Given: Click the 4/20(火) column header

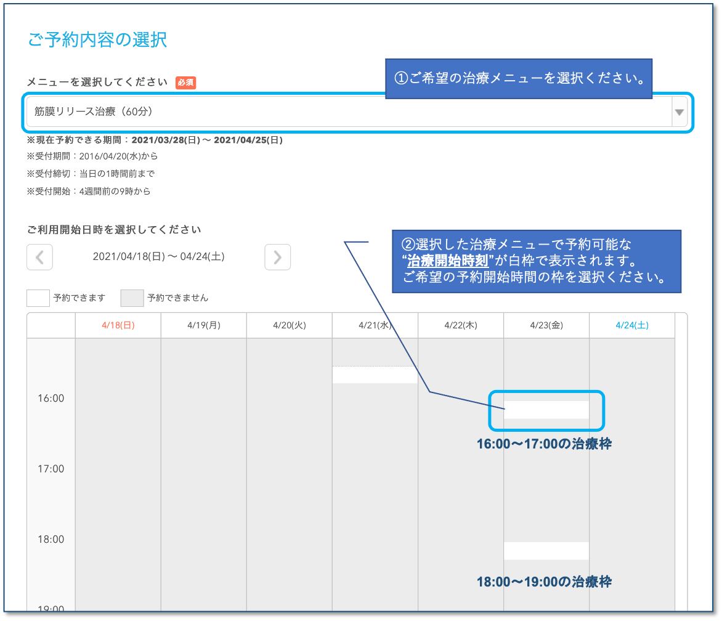Looking at the screenshot, I should 290,325.
